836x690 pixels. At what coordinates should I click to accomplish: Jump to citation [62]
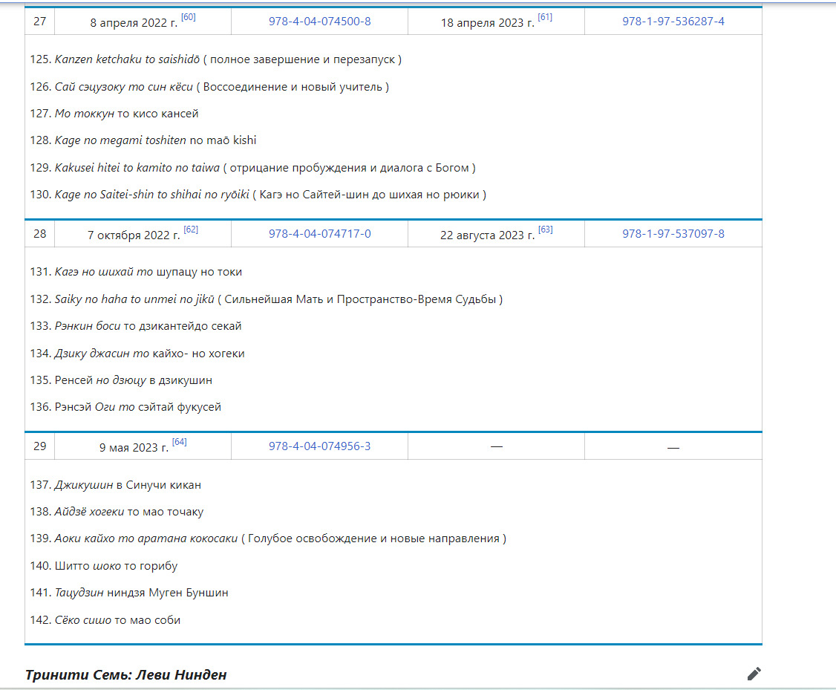pyautogui.click(x=191, y=230)
